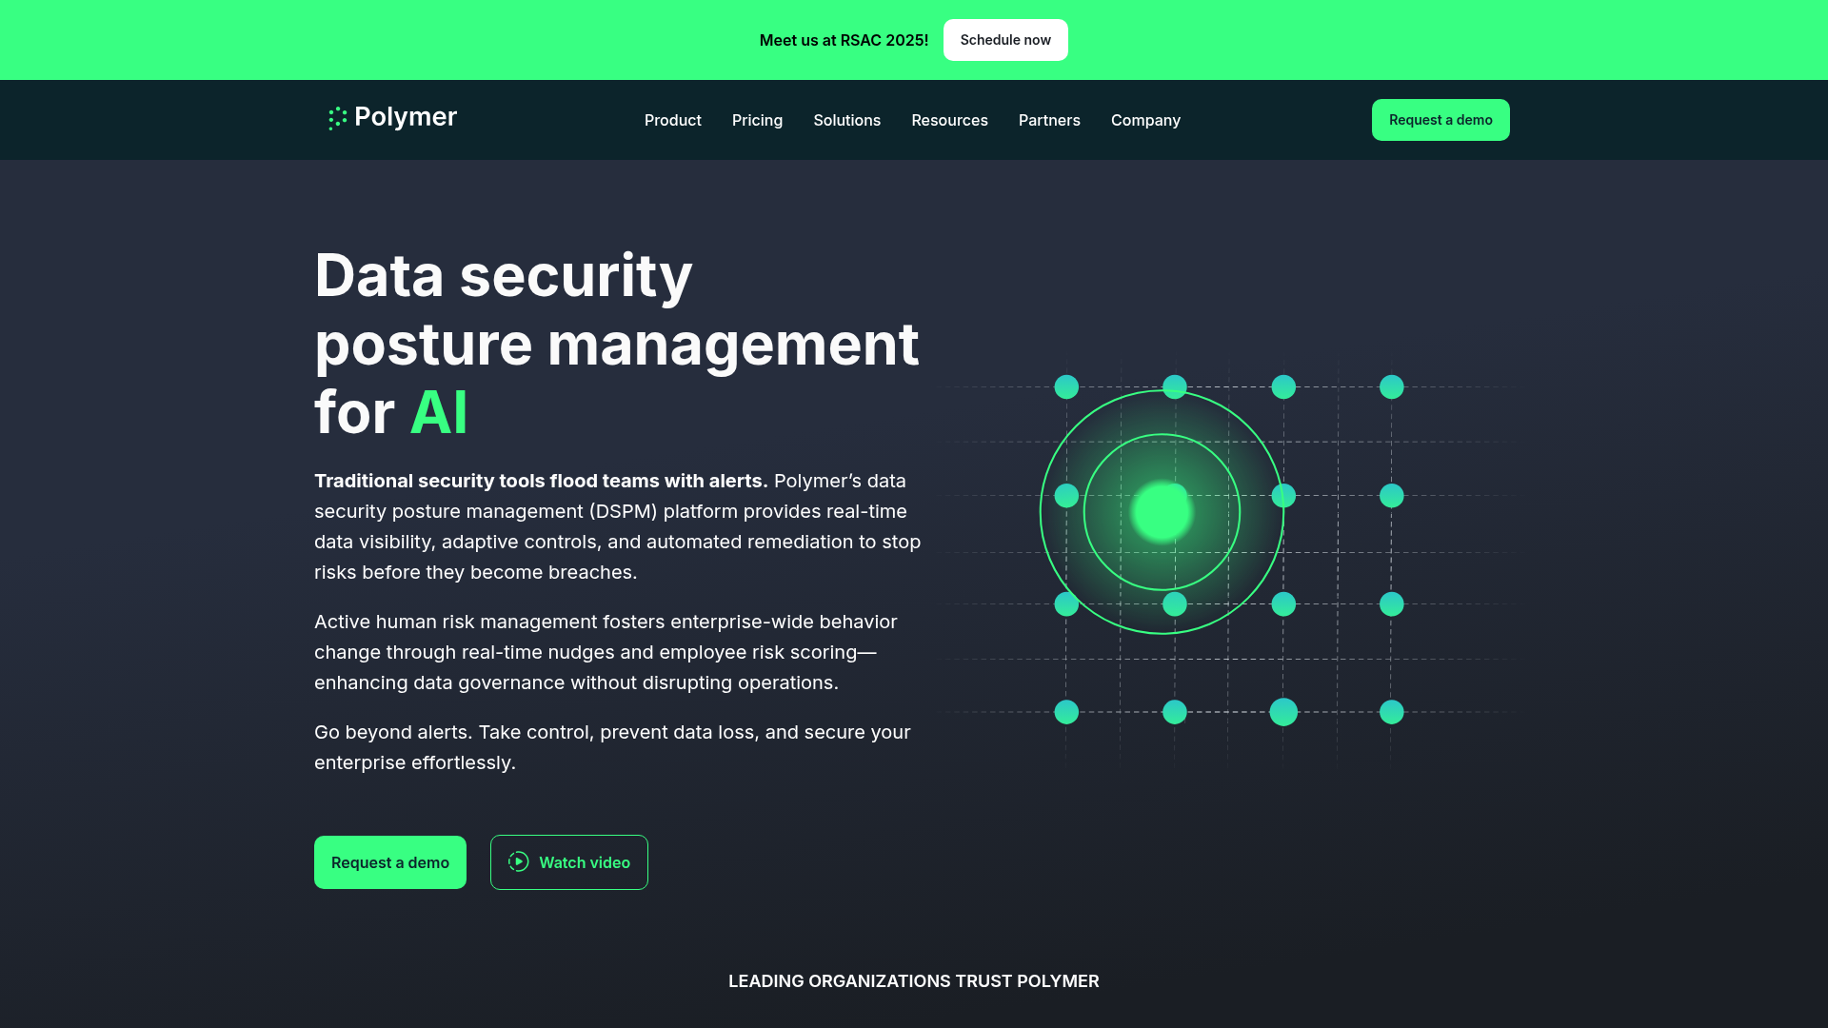1828x1028 pixels.
Task: Click the bold Traditional security tools sentence
Action: 540,482
